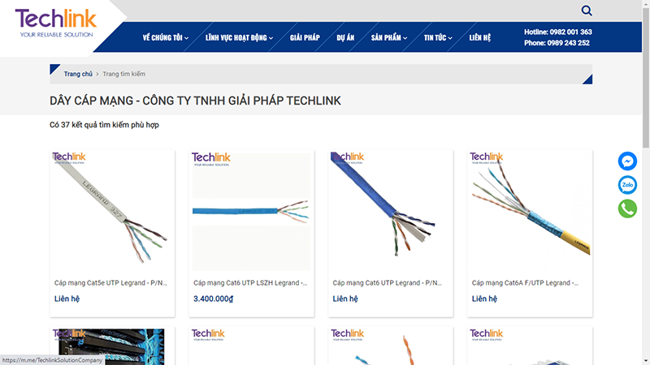Select the 3.400.000₫ price

[213, 298]
